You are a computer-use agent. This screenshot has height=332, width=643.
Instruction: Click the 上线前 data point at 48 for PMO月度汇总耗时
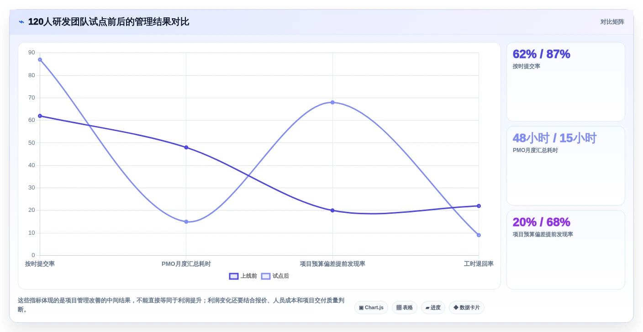pyautogui.click(x=186, y=148)
